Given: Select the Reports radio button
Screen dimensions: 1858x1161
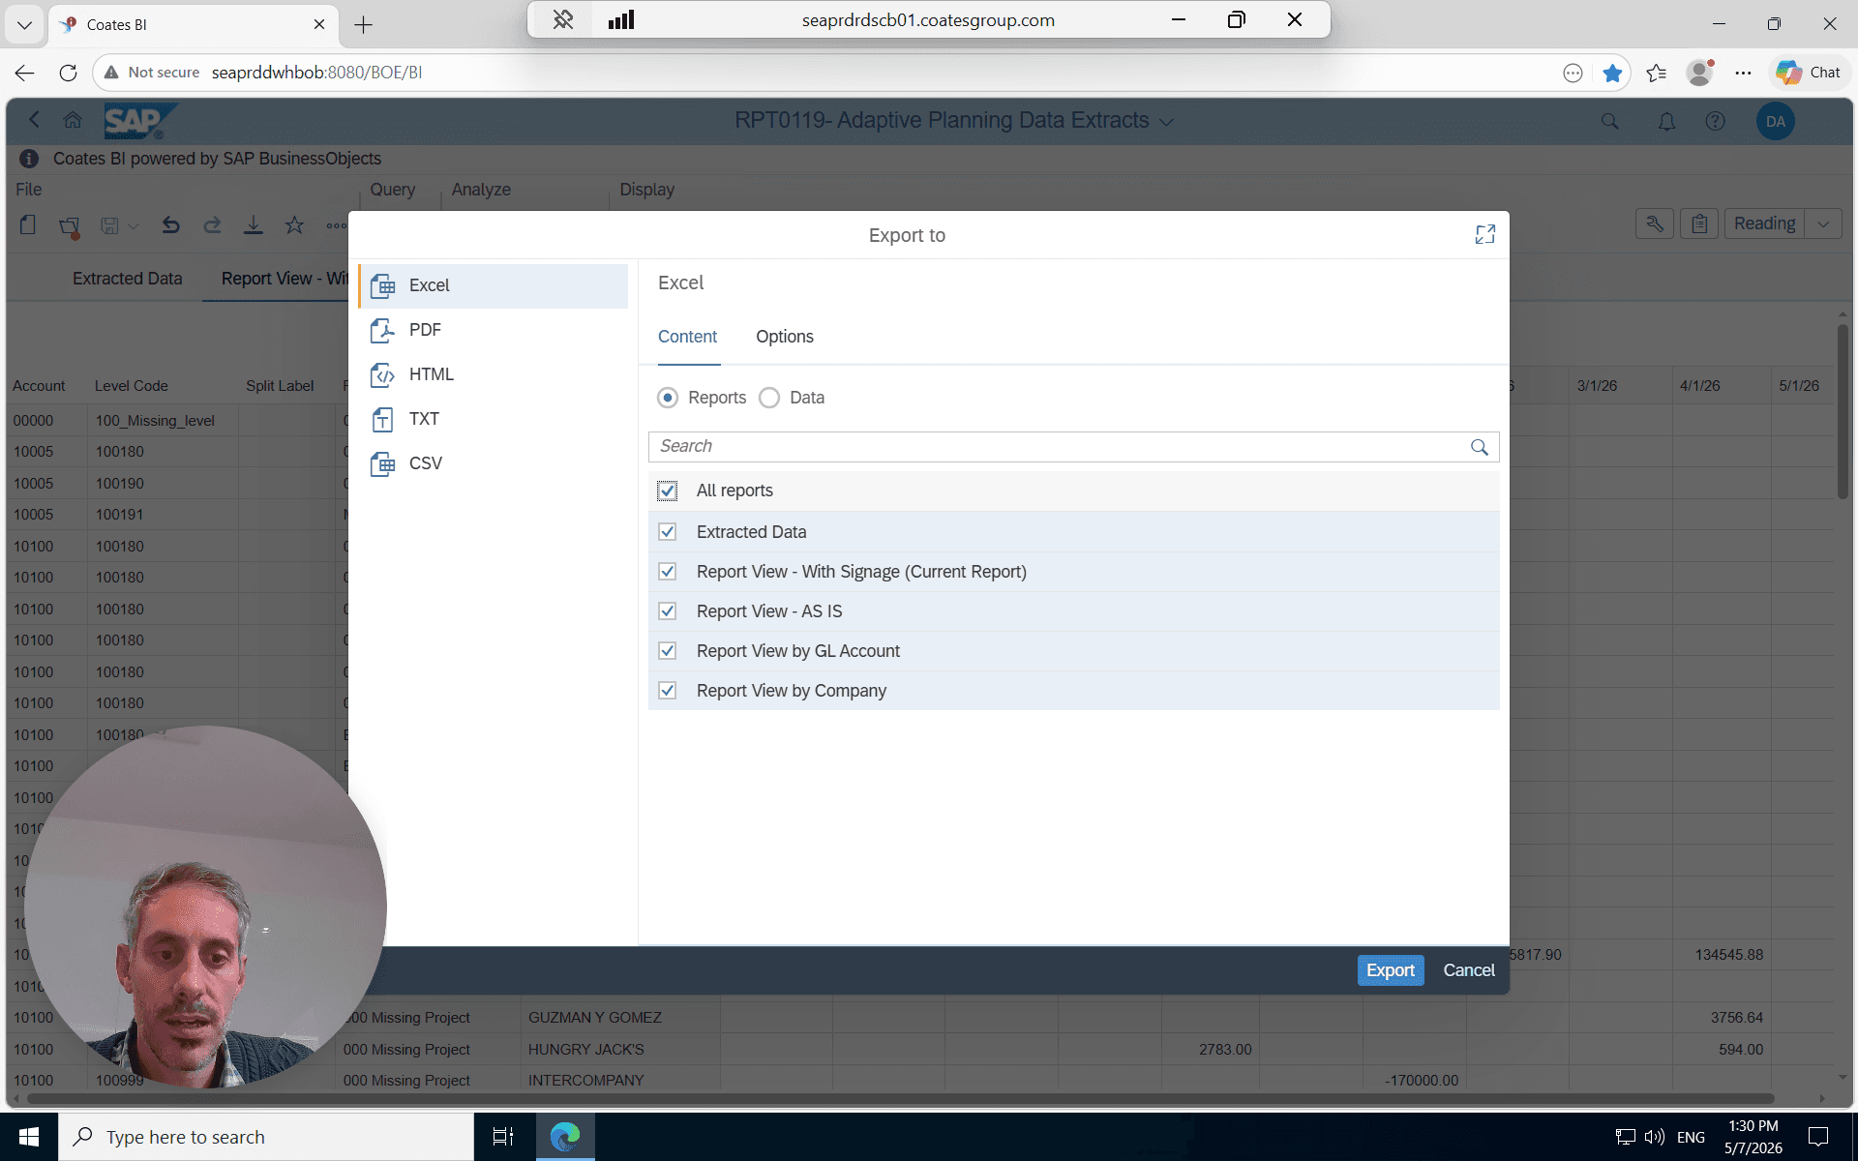Looking at the screenshot, I should pyautogui.click(x=668, y=398).
